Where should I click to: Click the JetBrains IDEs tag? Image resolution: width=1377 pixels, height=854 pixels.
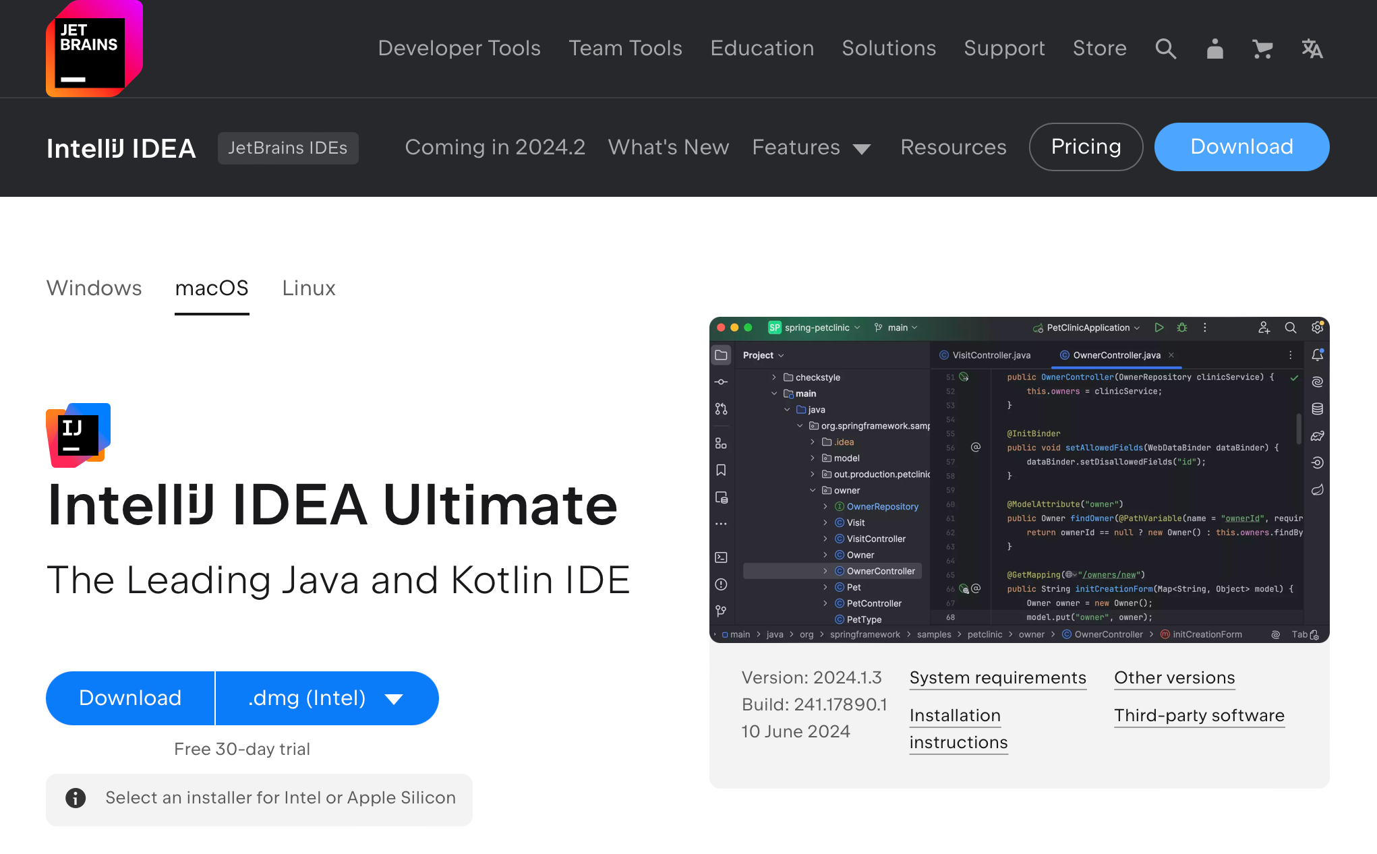pyautogui.click(x=288, y=148)
